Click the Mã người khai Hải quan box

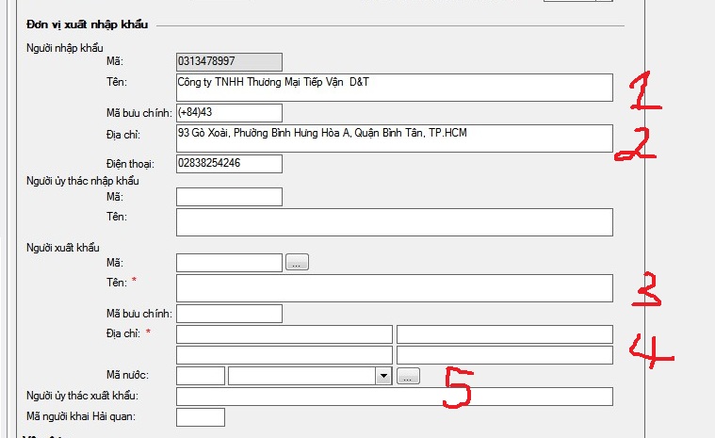tap(201, 417)
